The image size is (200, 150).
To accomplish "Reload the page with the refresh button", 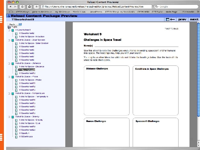I will click(x=22, y=7).
